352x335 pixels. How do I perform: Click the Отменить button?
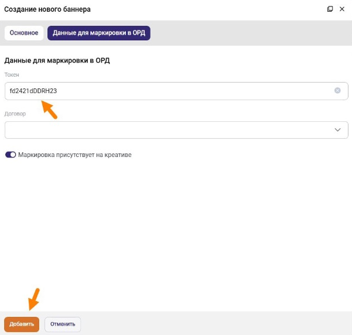[63, 324]
